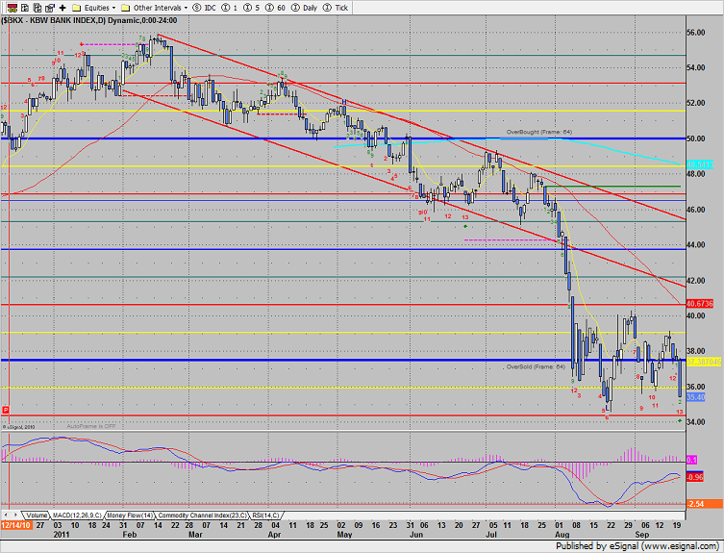Click the orange -2.54 MACD value label
Viewport: 724px width, 553px height.
(705, 504)
